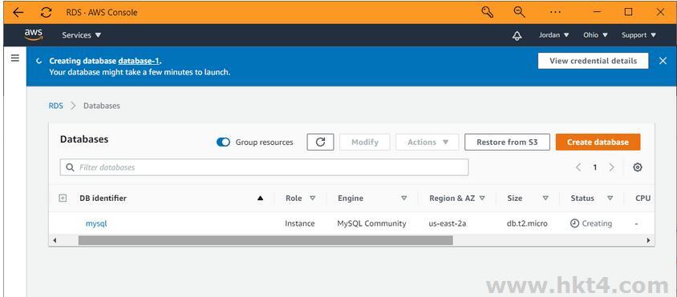
Task: Click the Creating status cell
Action: pyautogui.click(x=591, y=223)
